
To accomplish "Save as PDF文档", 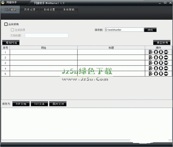I will pyautogui.click(x=21, y=104).
